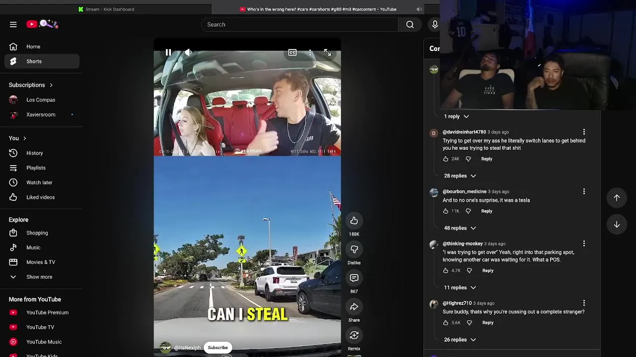Expand the You section chevron
This screenshot has height=357, width=636.
pyautogui.click(x=24, y=138)
